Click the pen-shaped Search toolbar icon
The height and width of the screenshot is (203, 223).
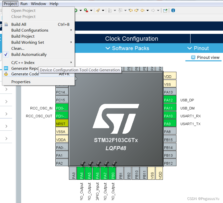98,10
